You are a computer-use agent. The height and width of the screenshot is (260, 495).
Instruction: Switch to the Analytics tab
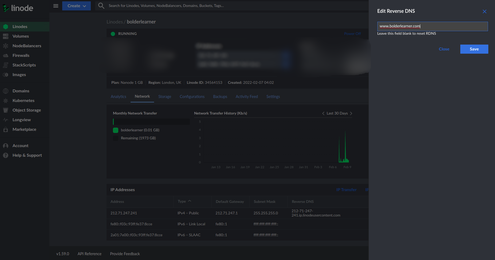[119, 97]
